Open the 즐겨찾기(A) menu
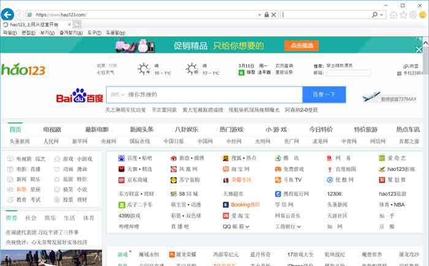This screenshot has height=266, width=429. click(x=71, y=32)
